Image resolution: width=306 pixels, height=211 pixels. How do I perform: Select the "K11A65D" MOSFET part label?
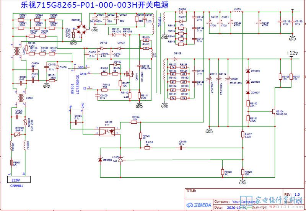[x=142, y=76]
